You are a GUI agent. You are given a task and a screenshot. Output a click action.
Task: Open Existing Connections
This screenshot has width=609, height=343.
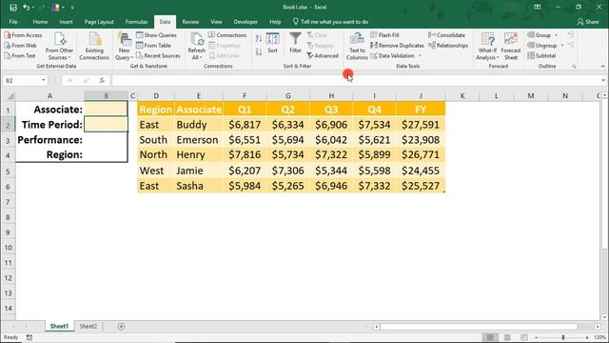click(94, 46)
